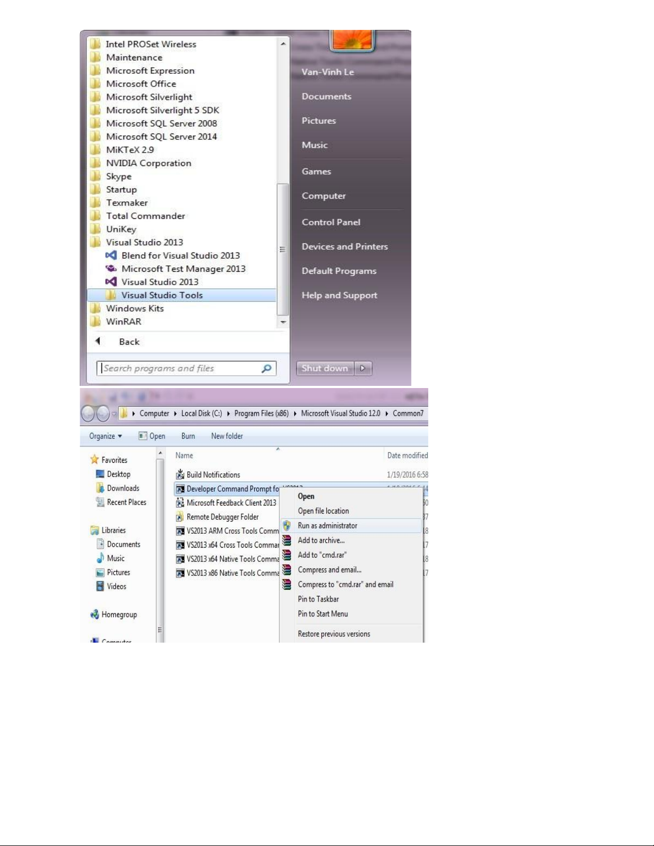The height and width of the screenshot is (846, 654).
Task: Click Burn in the Explorer toolbar
Action: point(188,436)
